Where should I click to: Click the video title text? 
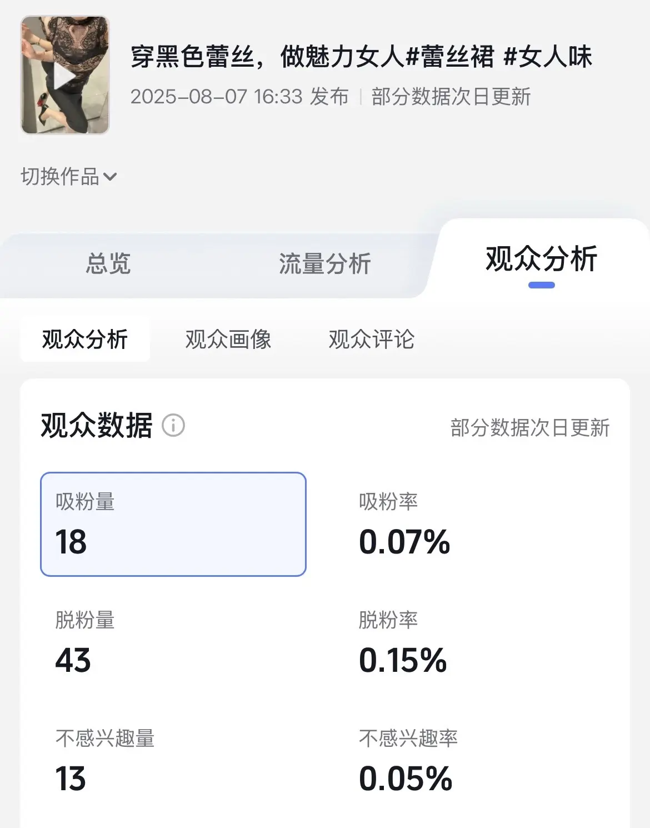point(361,57)
